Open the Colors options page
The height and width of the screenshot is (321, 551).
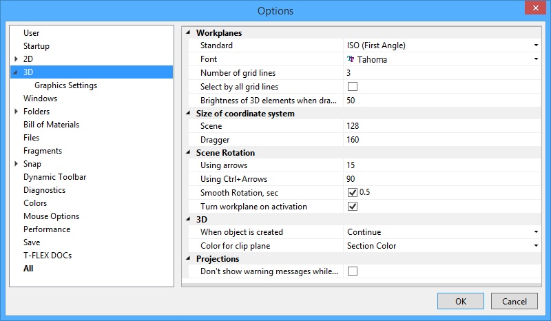coord(35,203)
